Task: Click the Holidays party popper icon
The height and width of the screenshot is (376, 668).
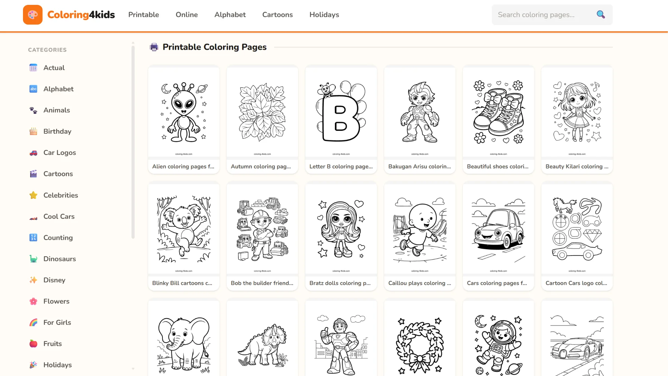Action: (33, 365)
